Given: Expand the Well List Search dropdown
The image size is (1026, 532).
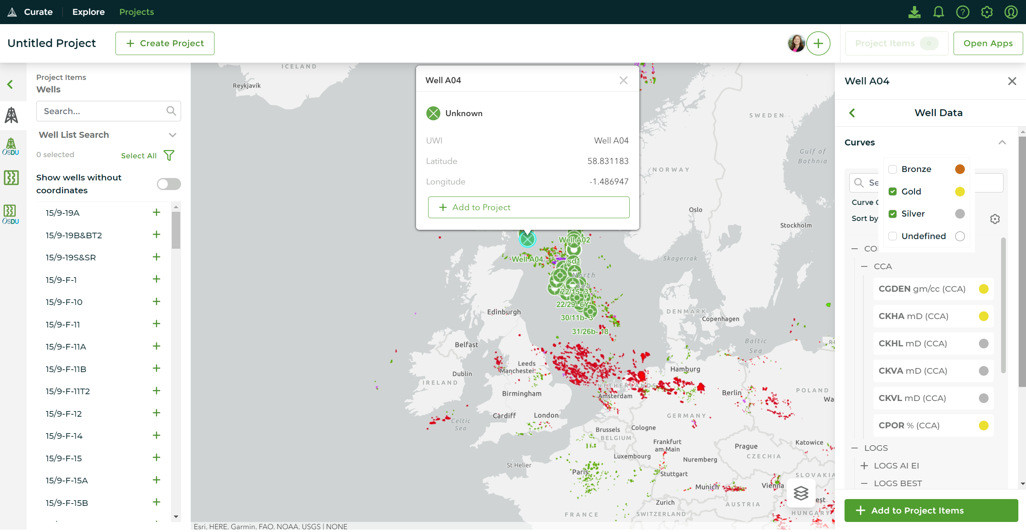Looking at the screenshot, I should point(173,135).
